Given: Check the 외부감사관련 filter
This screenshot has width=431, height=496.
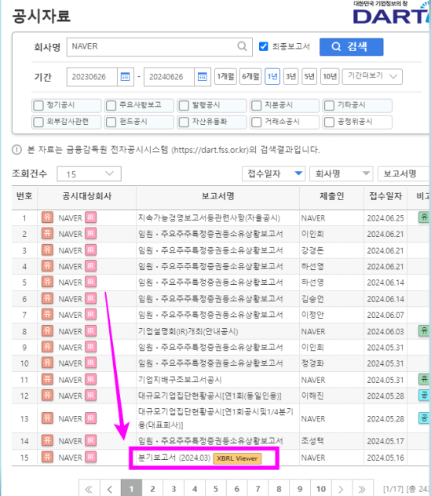Looking at the screenshot, I should click(x=38, y=122).
